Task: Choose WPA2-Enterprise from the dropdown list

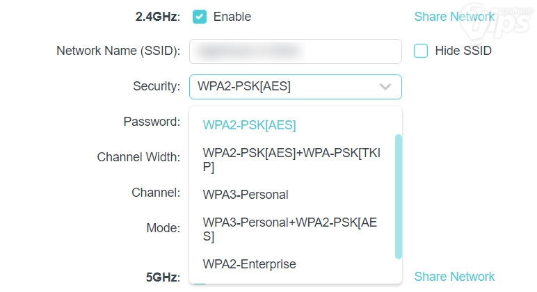Action: point(249,264)
